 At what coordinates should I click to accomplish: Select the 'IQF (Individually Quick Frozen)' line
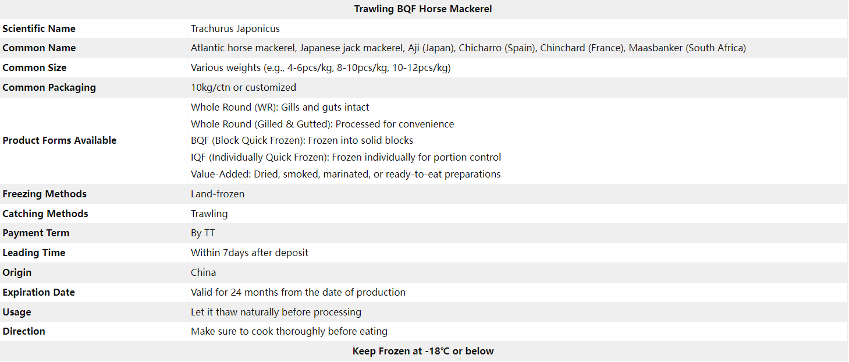coord(346,157)
